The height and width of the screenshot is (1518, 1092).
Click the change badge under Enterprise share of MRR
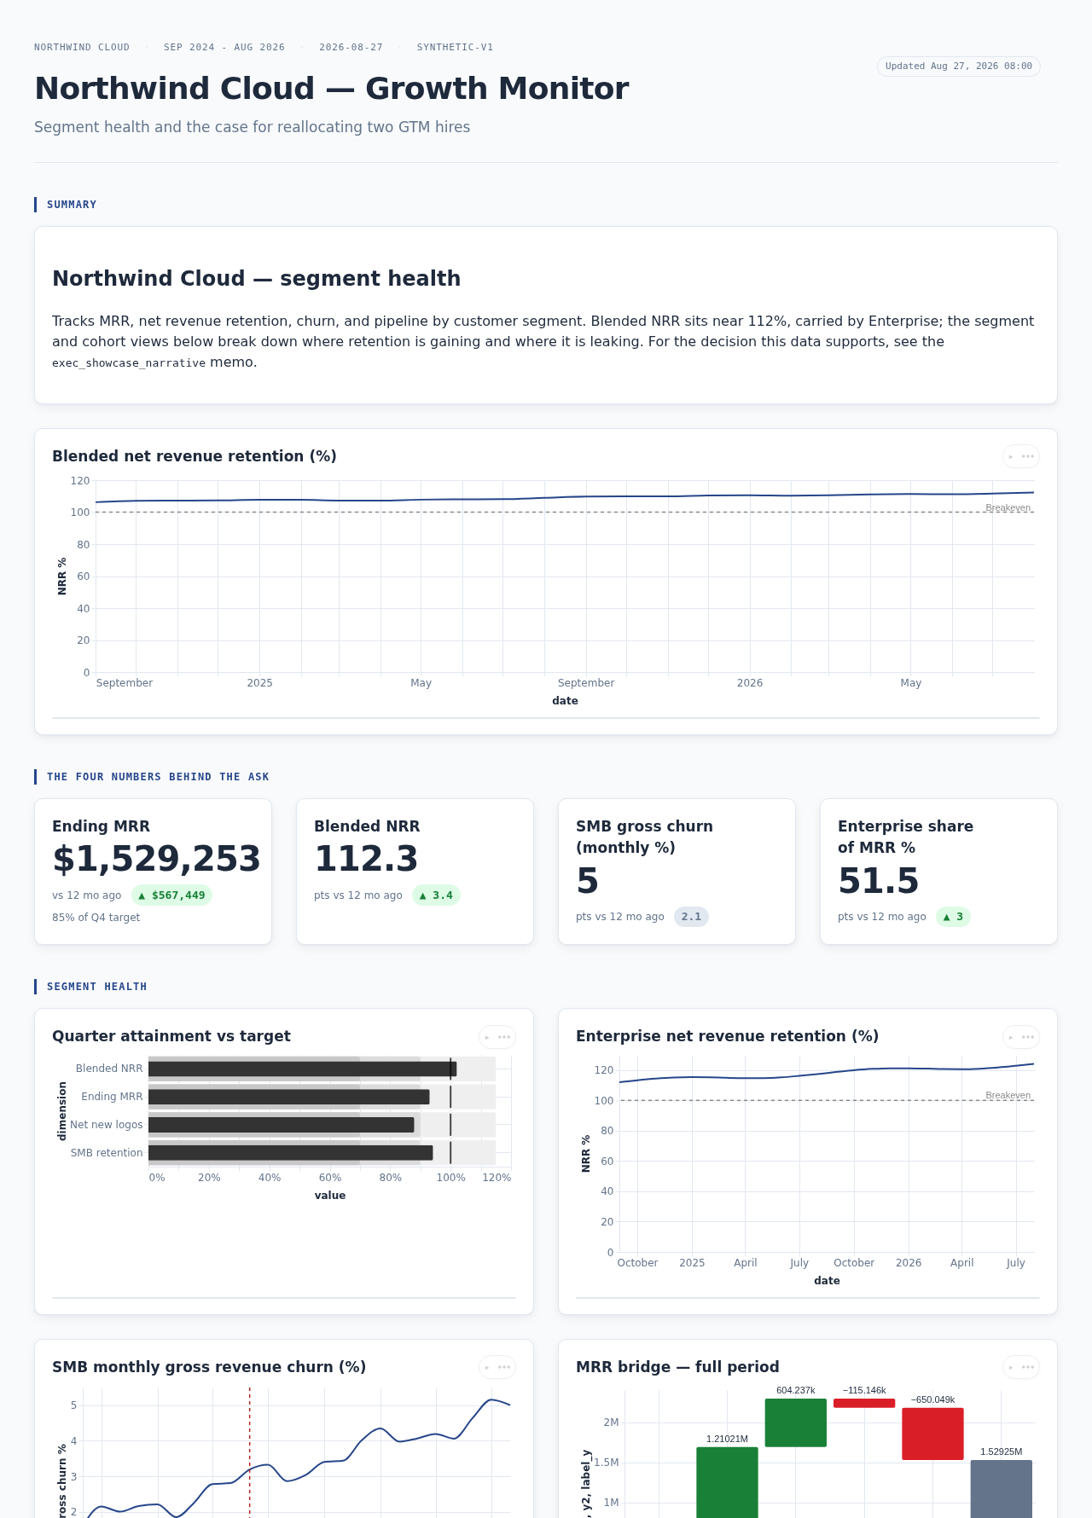(x=953, y=917)
